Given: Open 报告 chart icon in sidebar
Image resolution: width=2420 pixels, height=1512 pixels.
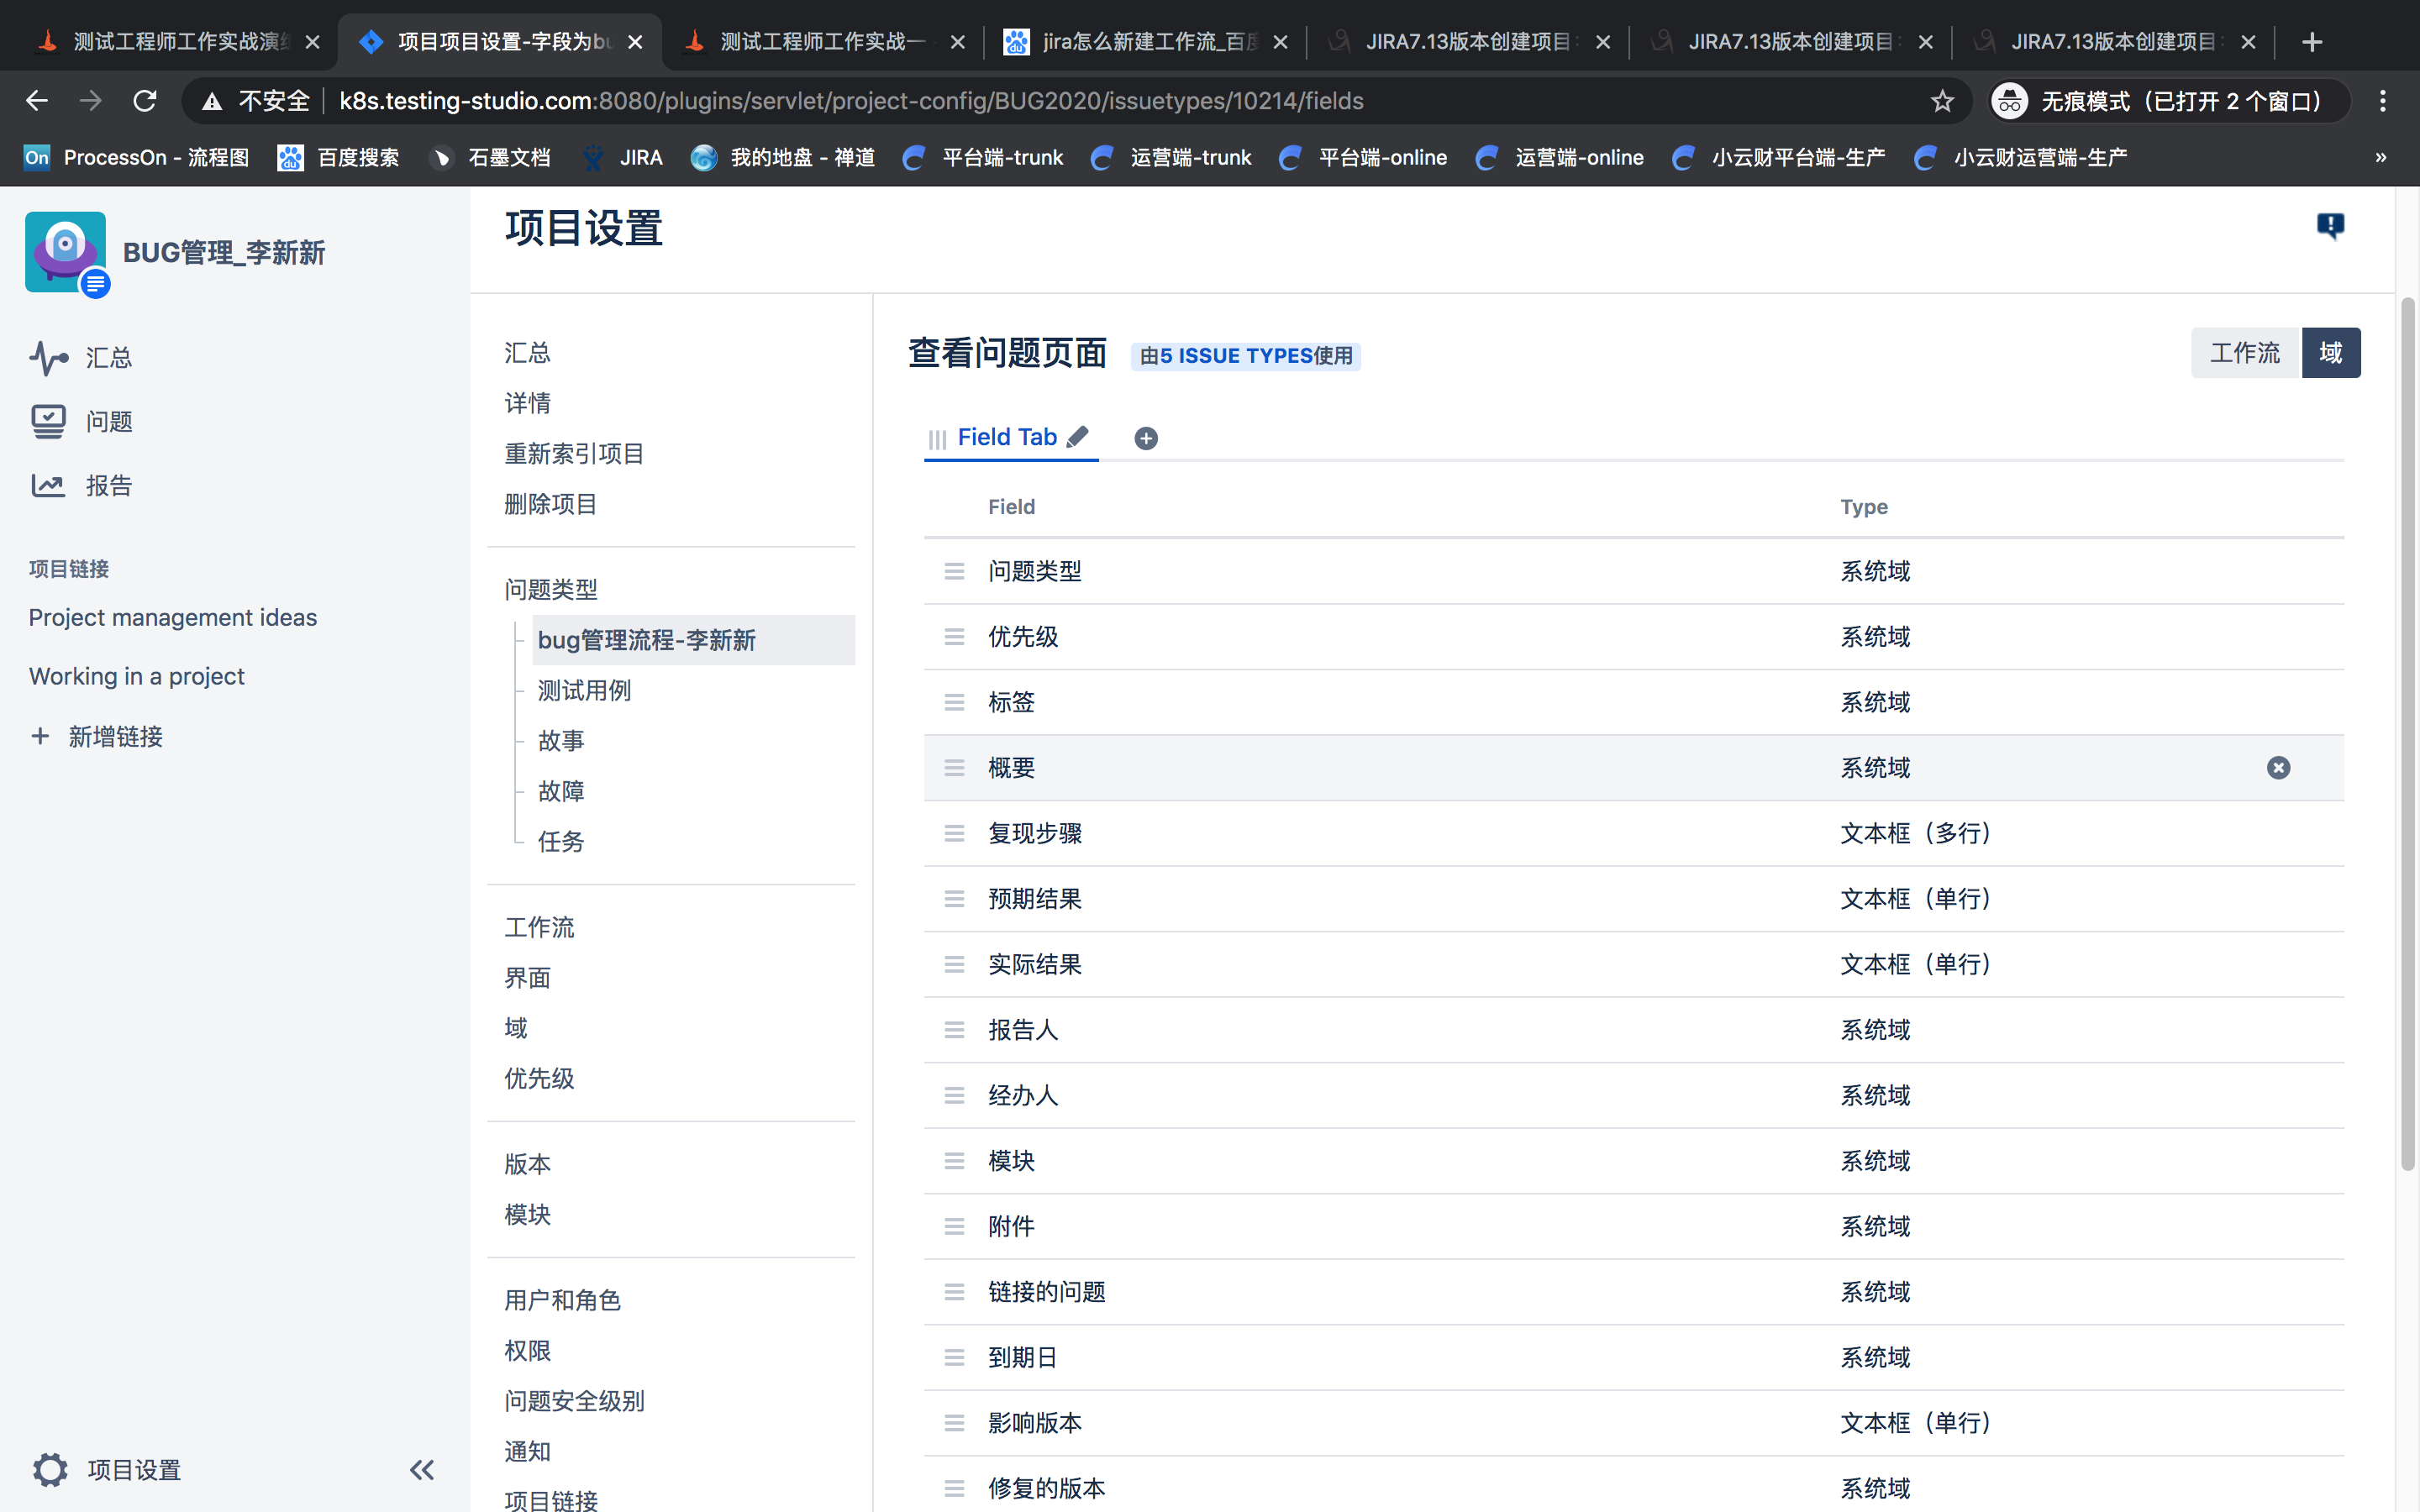Looking at the screenshot, I should (48, 486).
